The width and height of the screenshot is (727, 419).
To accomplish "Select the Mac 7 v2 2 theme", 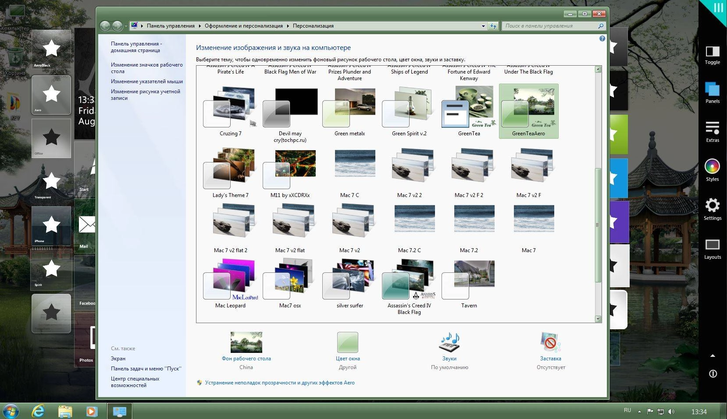I will (409, 173).
